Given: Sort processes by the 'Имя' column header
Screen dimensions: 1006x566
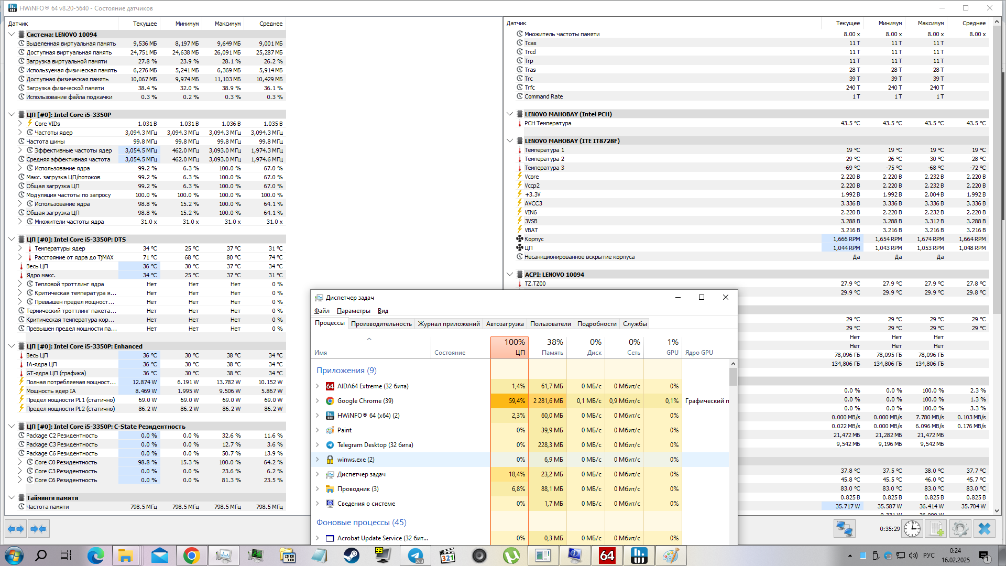Looking at the screenshot, I should pos(371,347).
